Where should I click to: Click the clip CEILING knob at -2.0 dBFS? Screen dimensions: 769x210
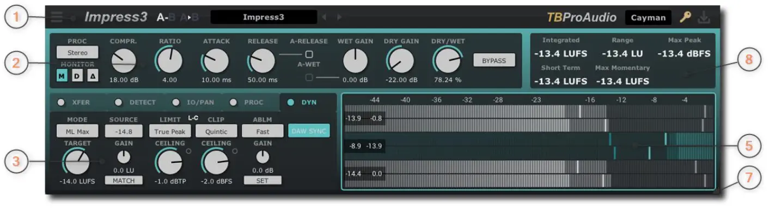coord(216,162)
